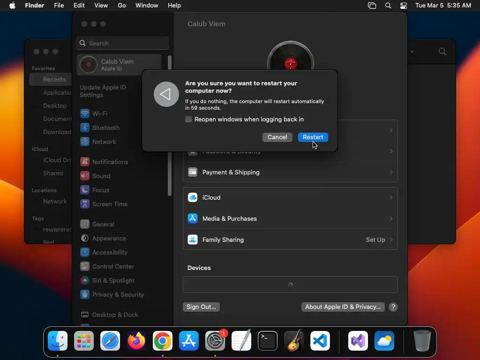Launch GarageBand from the Dock
This screenshot has height=360, width=480.
click(x=294, y=341)
